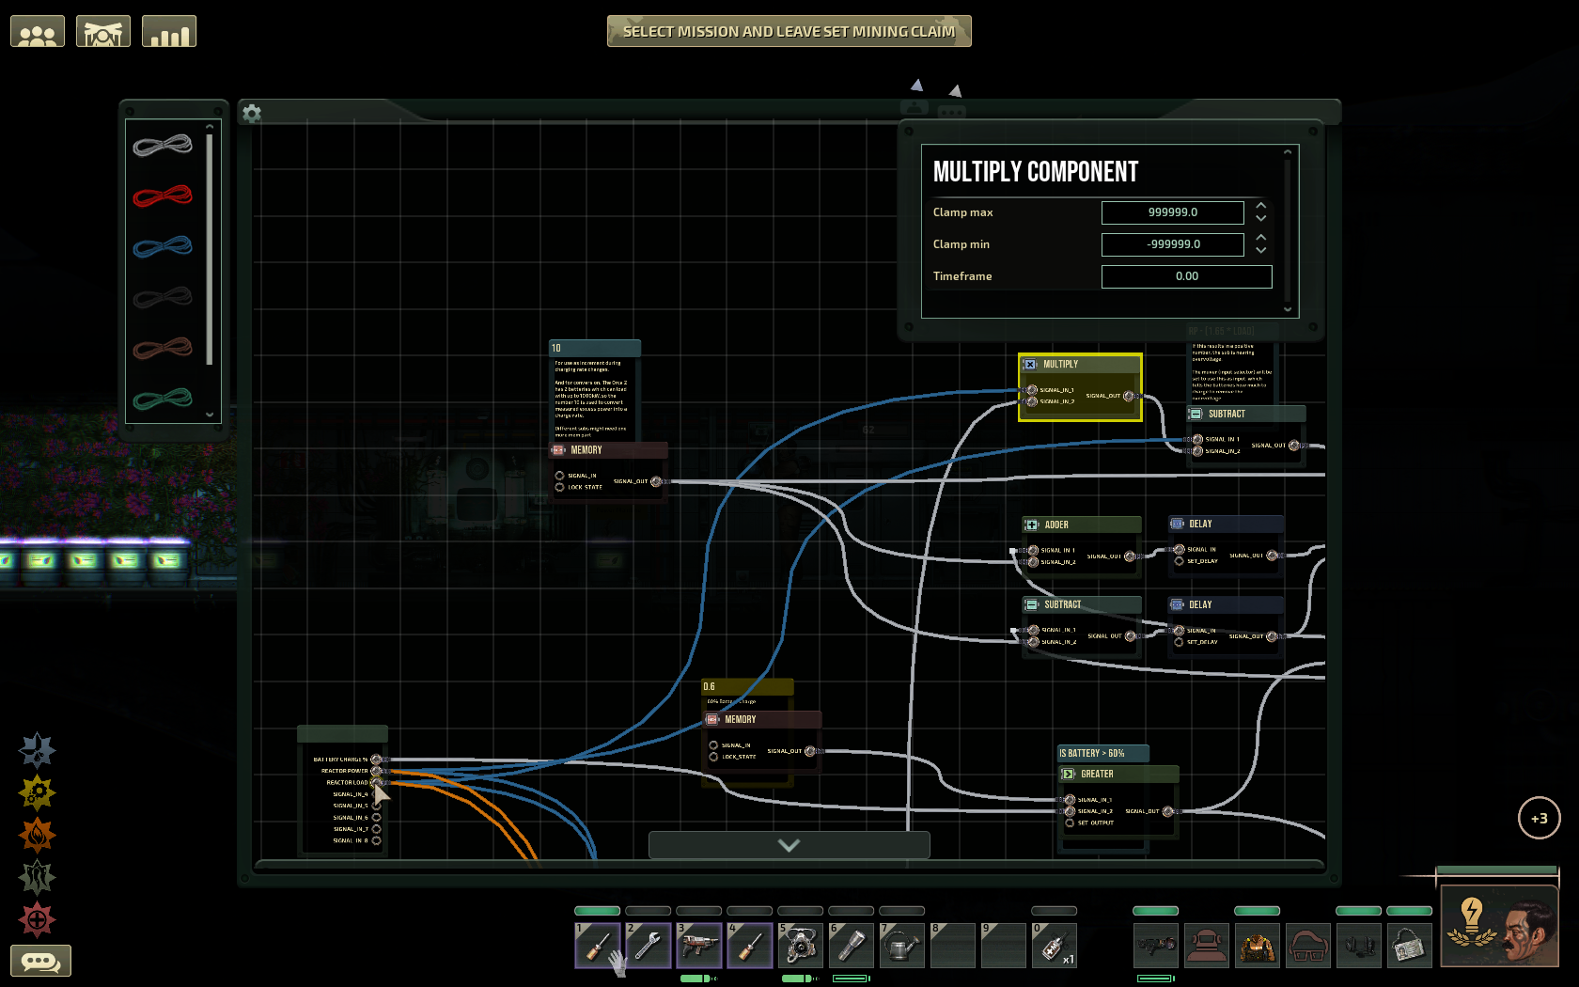Increase the Clamp max value

click(1261, 206)
